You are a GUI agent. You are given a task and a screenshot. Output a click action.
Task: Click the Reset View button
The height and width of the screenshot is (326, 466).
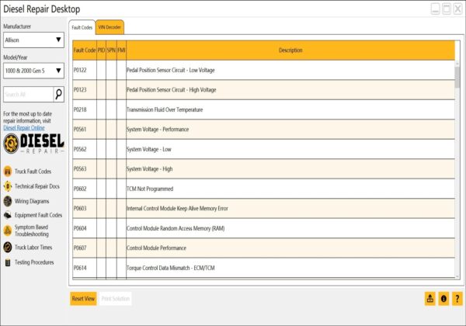pyautogui.click(x=84, y=299)
